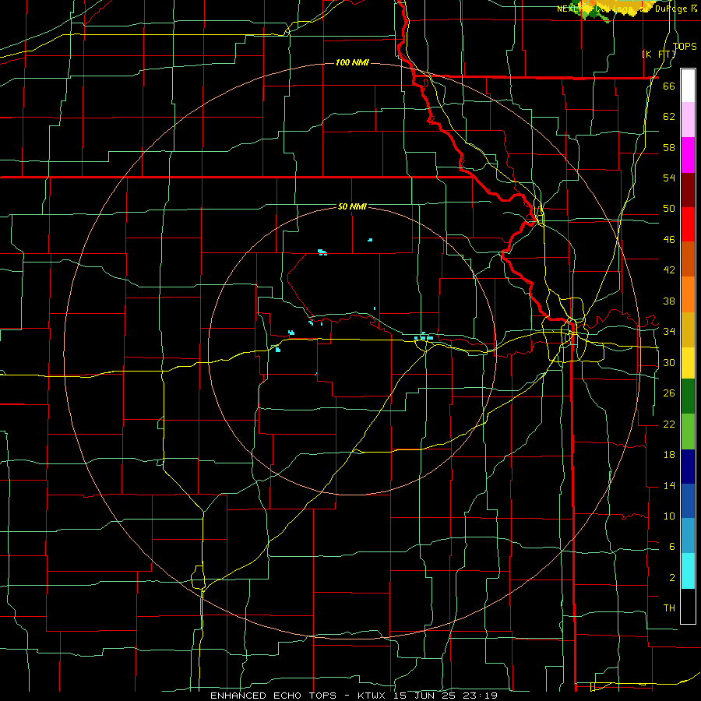Click the '14' legend value
The width and height of the screenshot is (701, 701).
click(669, 485)
